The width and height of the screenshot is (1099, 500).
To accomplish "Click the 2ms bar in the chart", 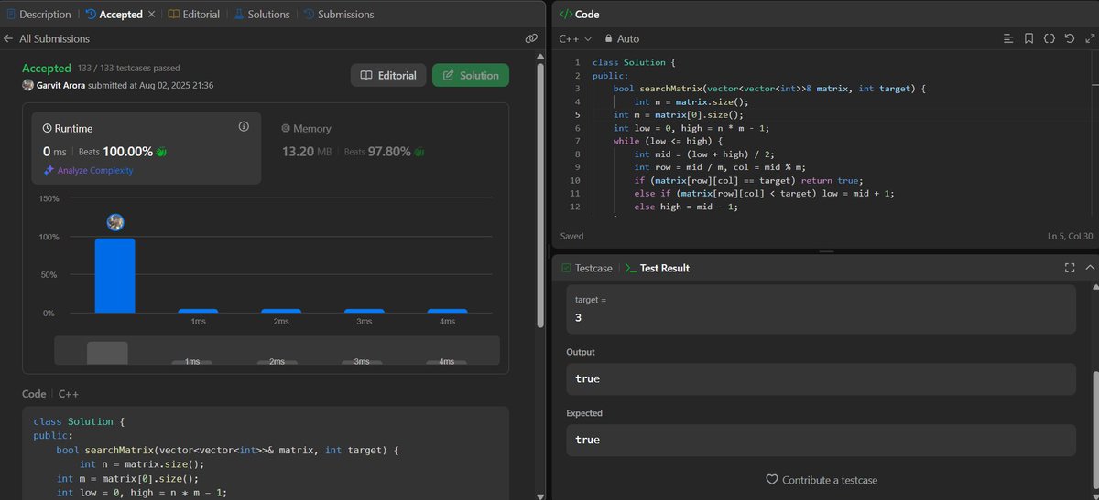I will pyautogui.click(x=280, y=311).
